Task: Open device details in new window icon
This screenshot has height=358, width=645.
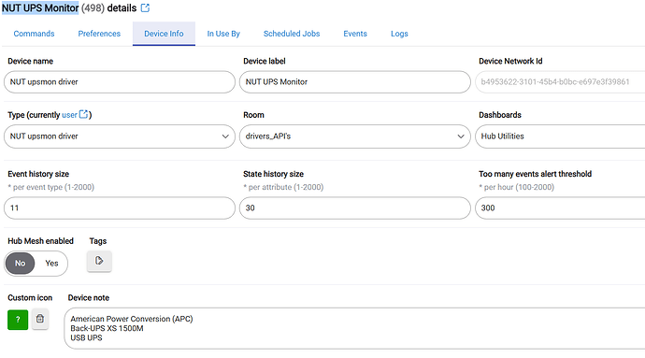Action: tap(145, 7)
